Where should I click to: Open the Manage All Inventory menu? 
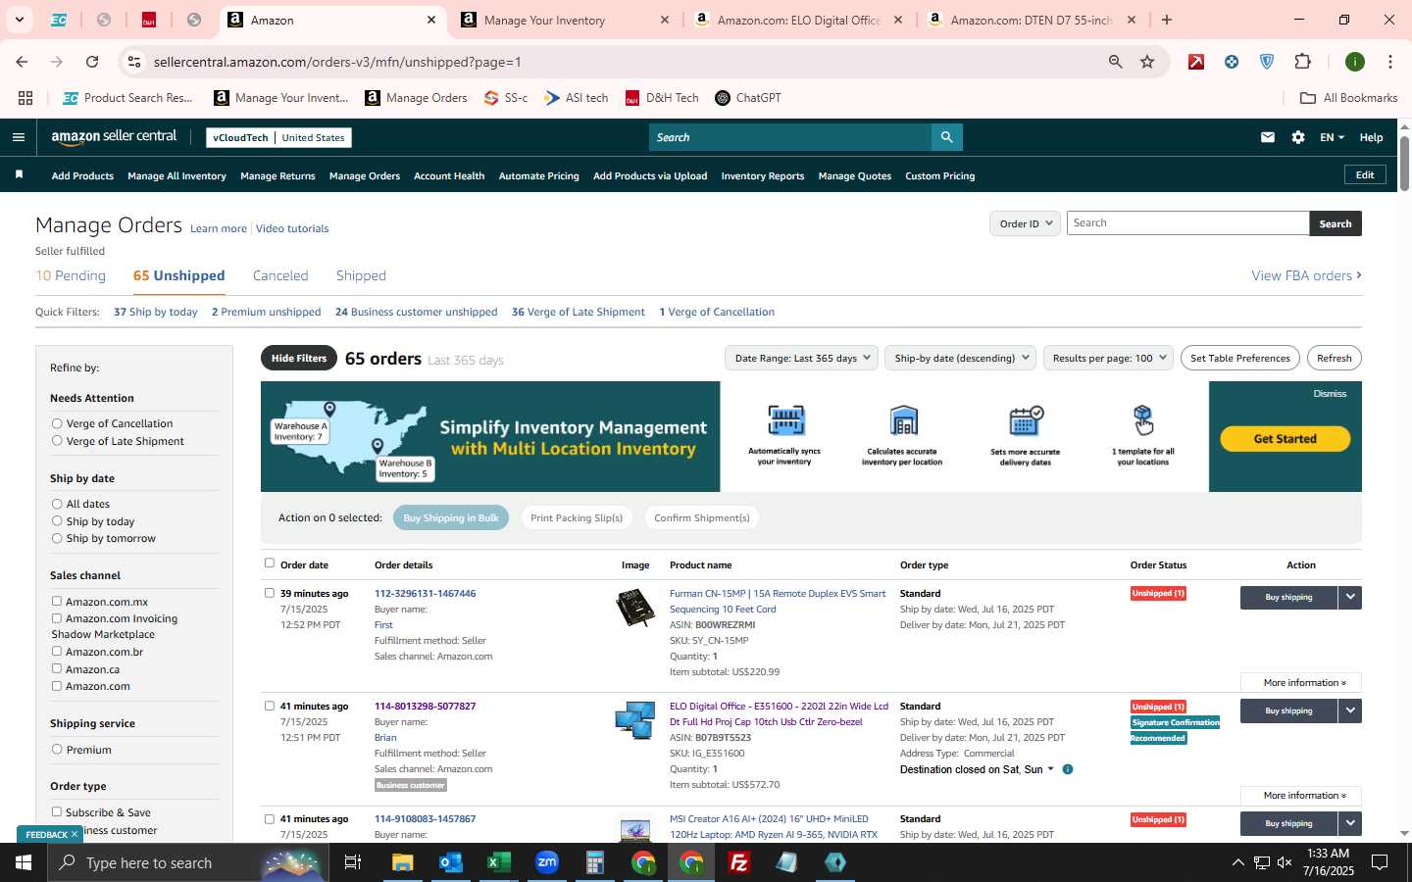[176, 175]
